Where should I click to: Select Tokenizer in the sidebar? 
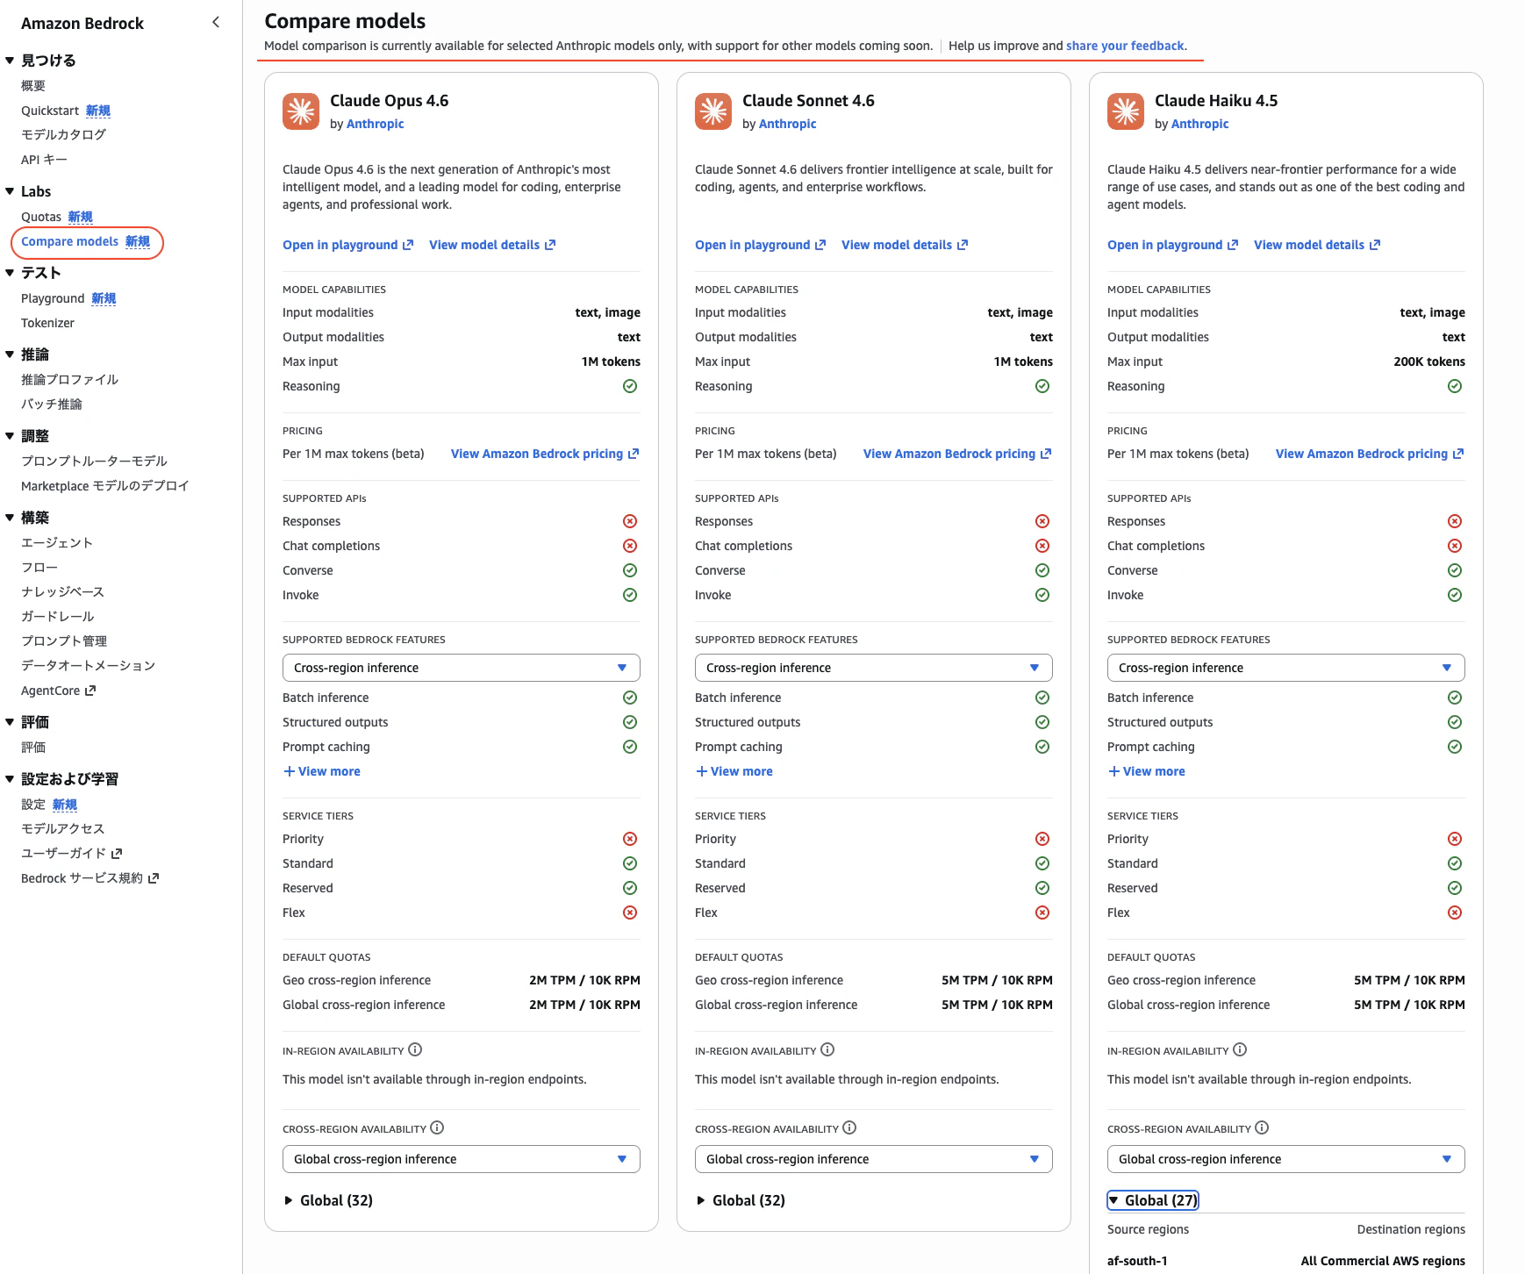[47, 323]
